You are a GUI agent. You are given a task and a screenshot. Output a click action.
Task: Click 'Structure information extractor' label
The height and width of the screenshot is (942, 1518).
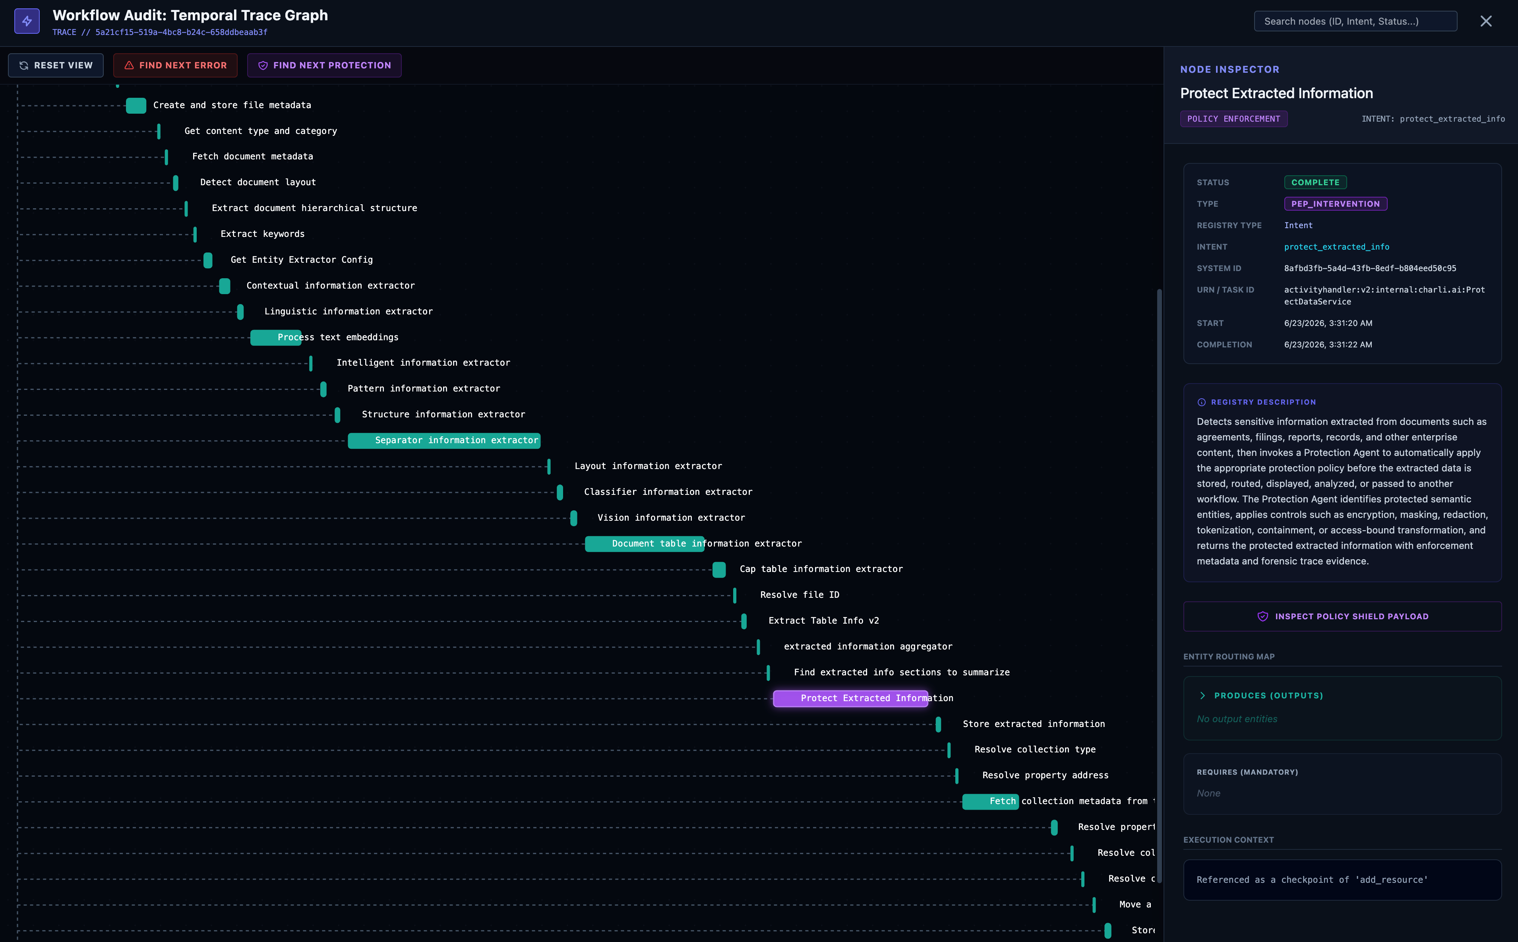click(x=443, y=414)
